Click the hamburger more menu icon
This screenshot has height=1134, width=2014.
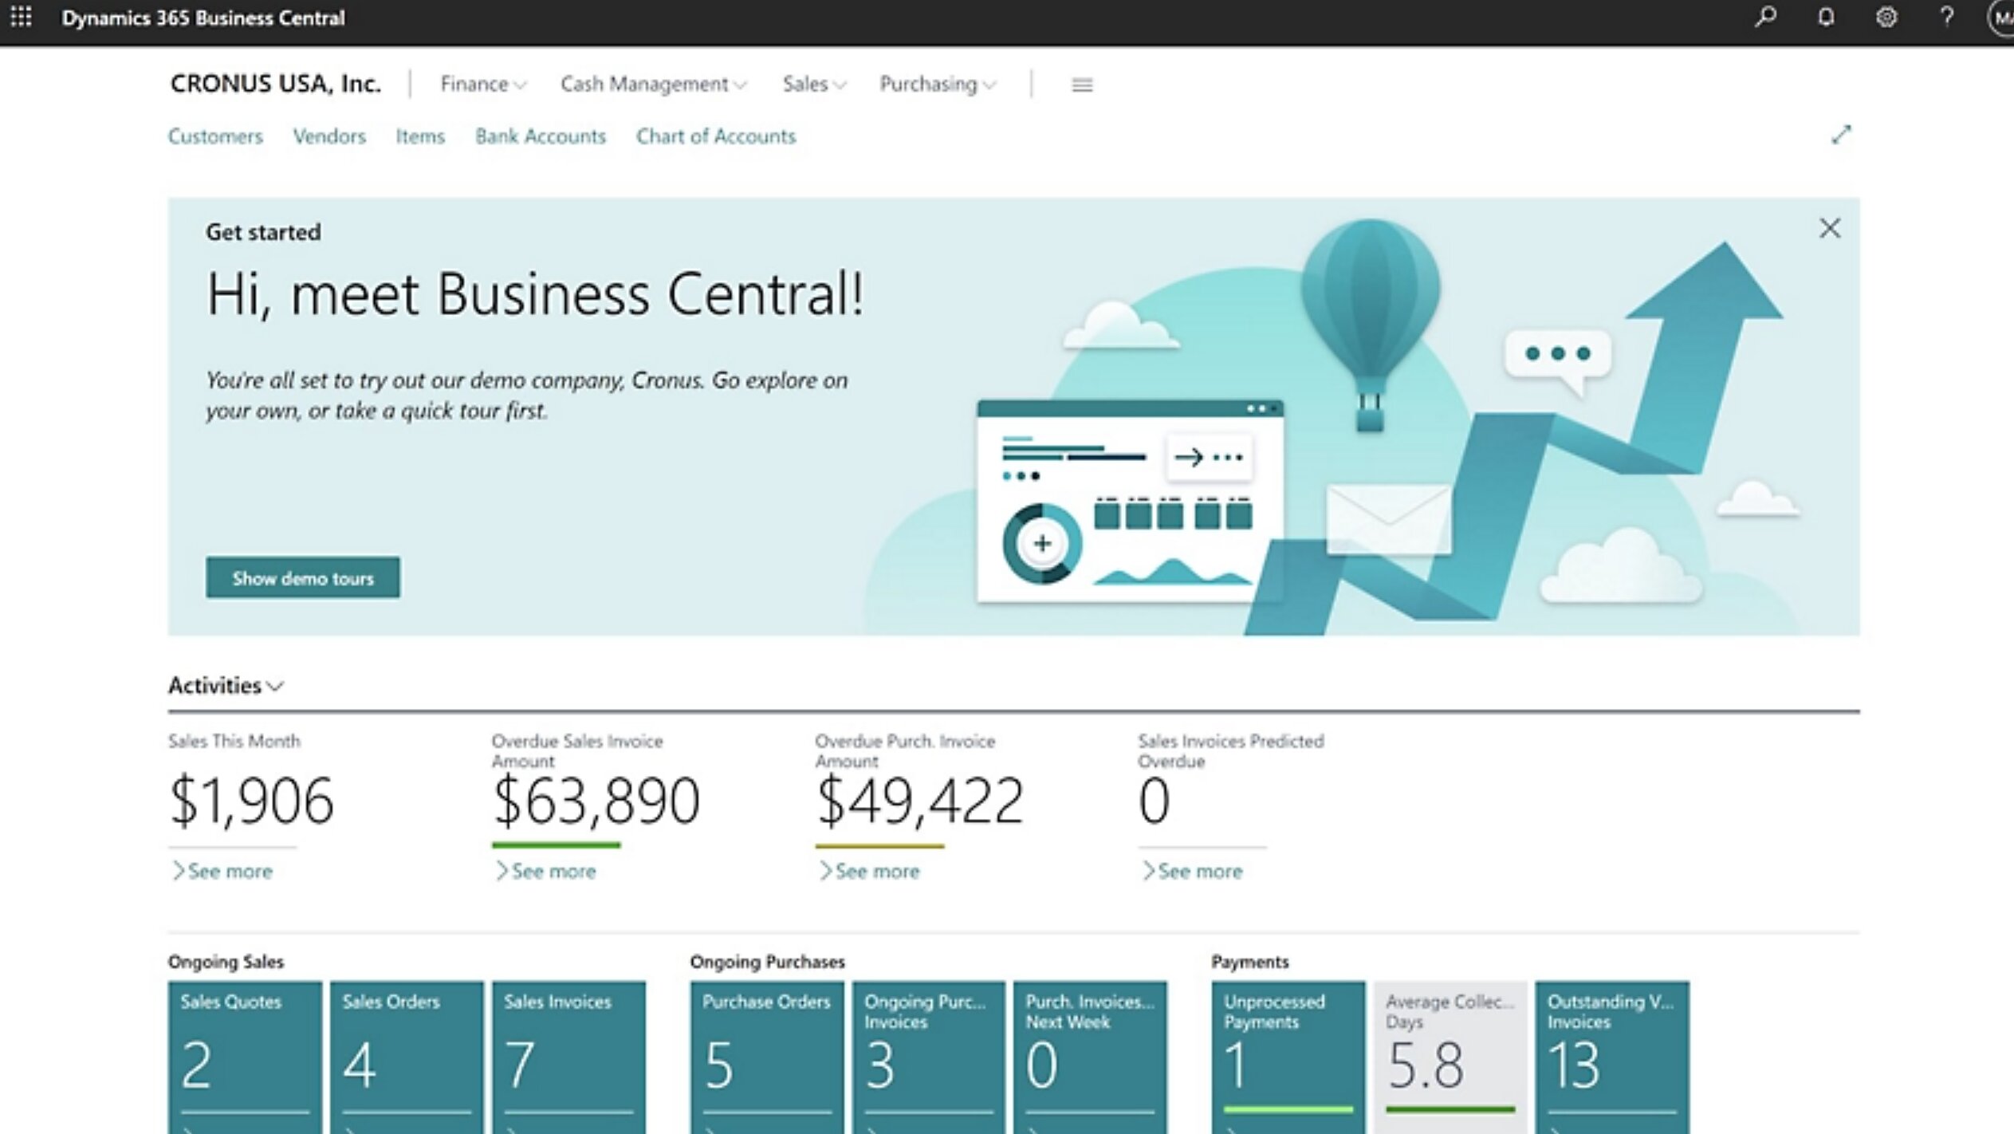1082,85
